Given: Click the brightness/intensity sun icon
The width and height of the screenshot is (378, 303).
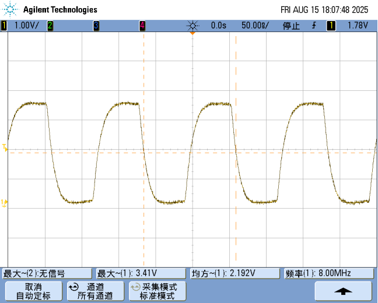Looking at the screenshot, I should [x=192, y=26].
